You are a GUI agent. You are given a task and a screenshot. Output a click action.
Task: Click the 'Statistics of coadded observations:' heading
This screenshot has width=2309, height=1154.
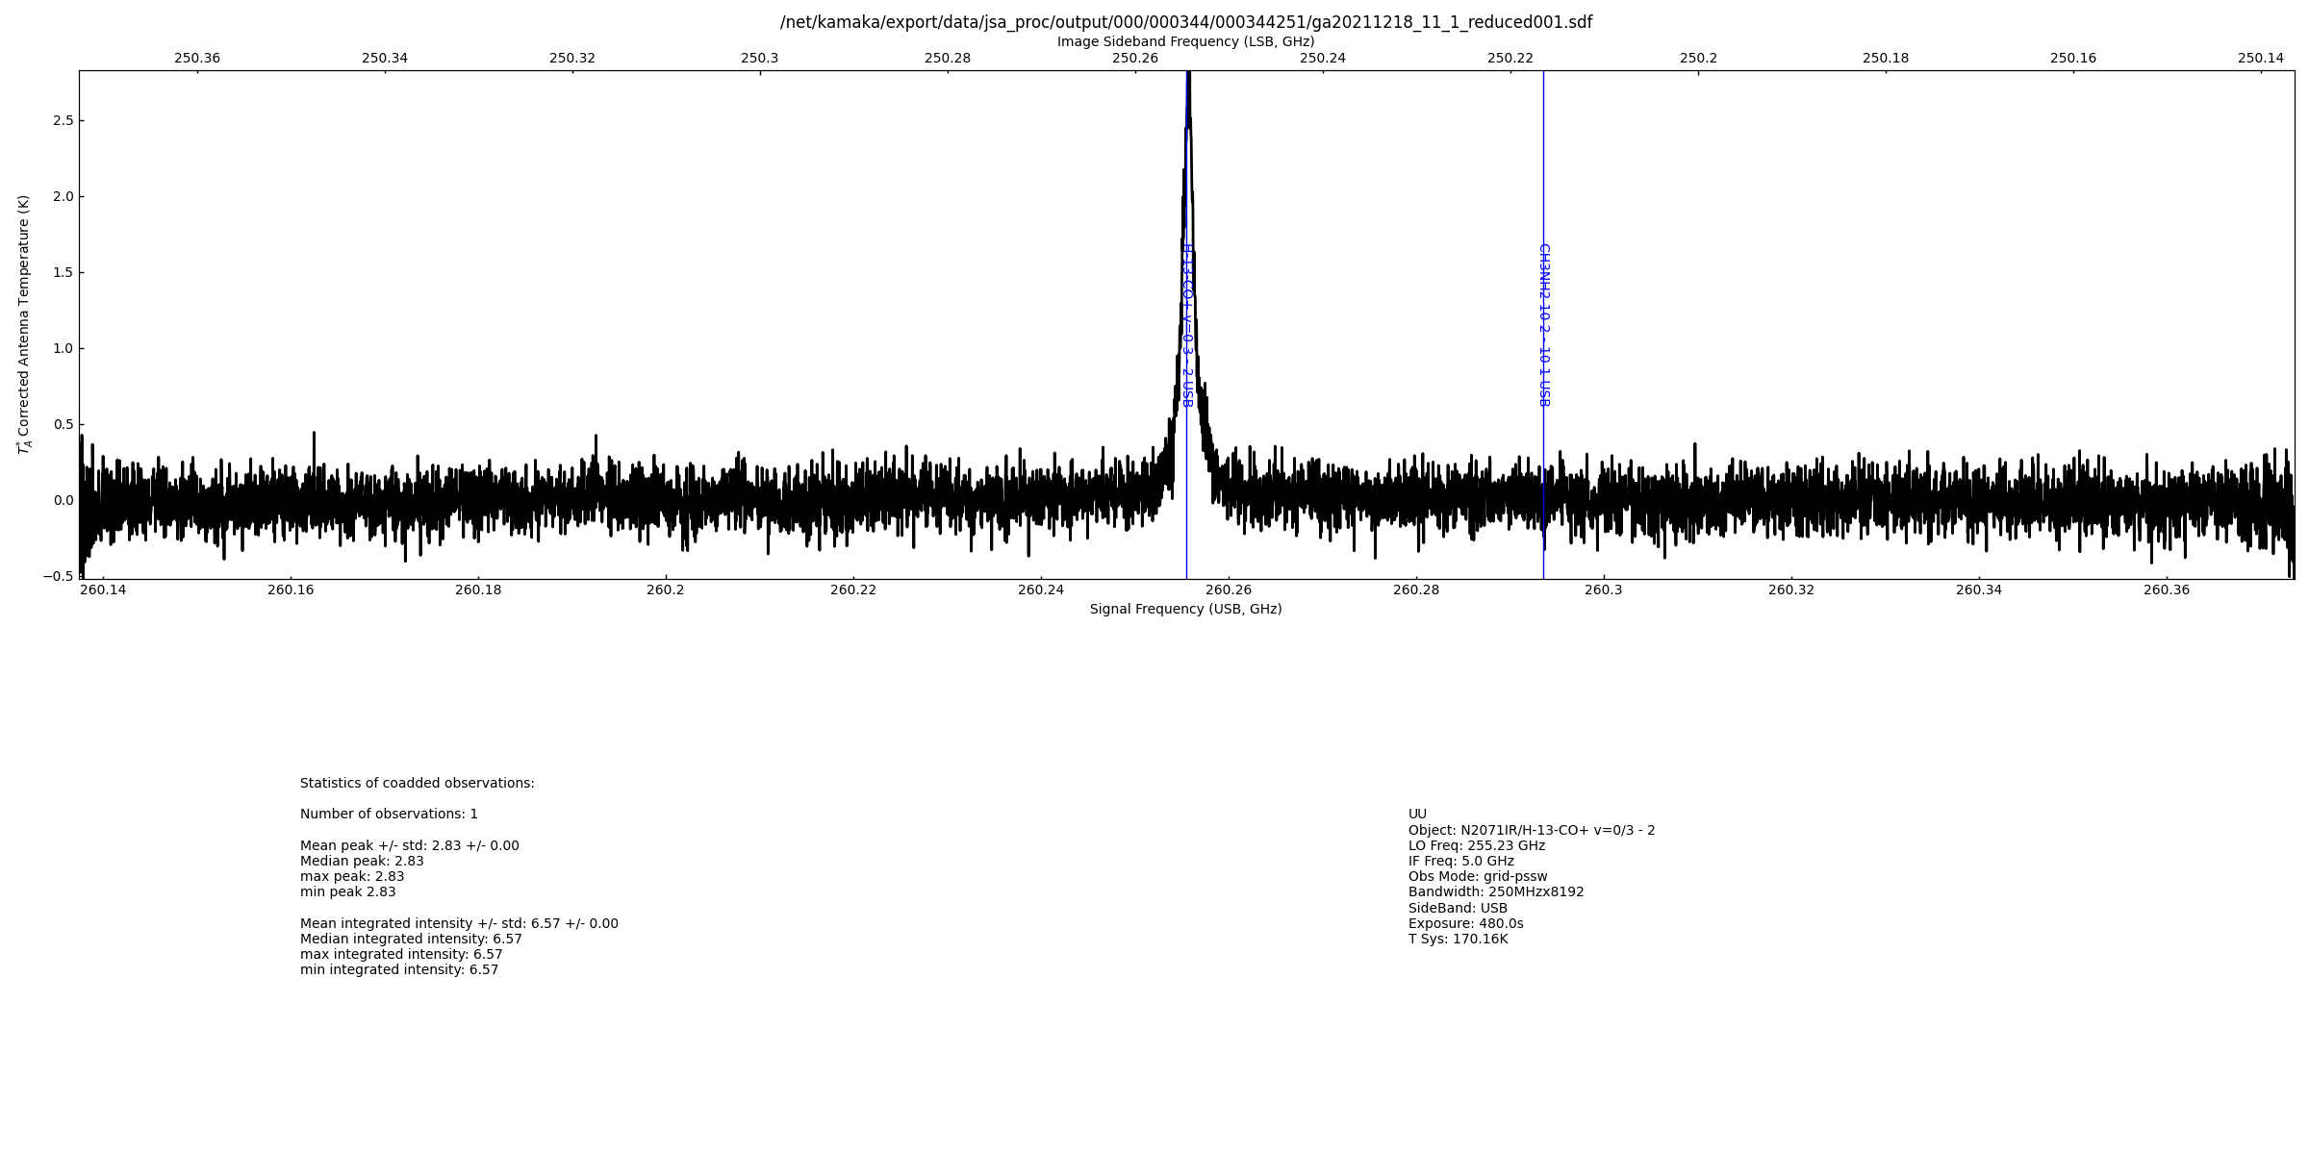tap(417, 783)
